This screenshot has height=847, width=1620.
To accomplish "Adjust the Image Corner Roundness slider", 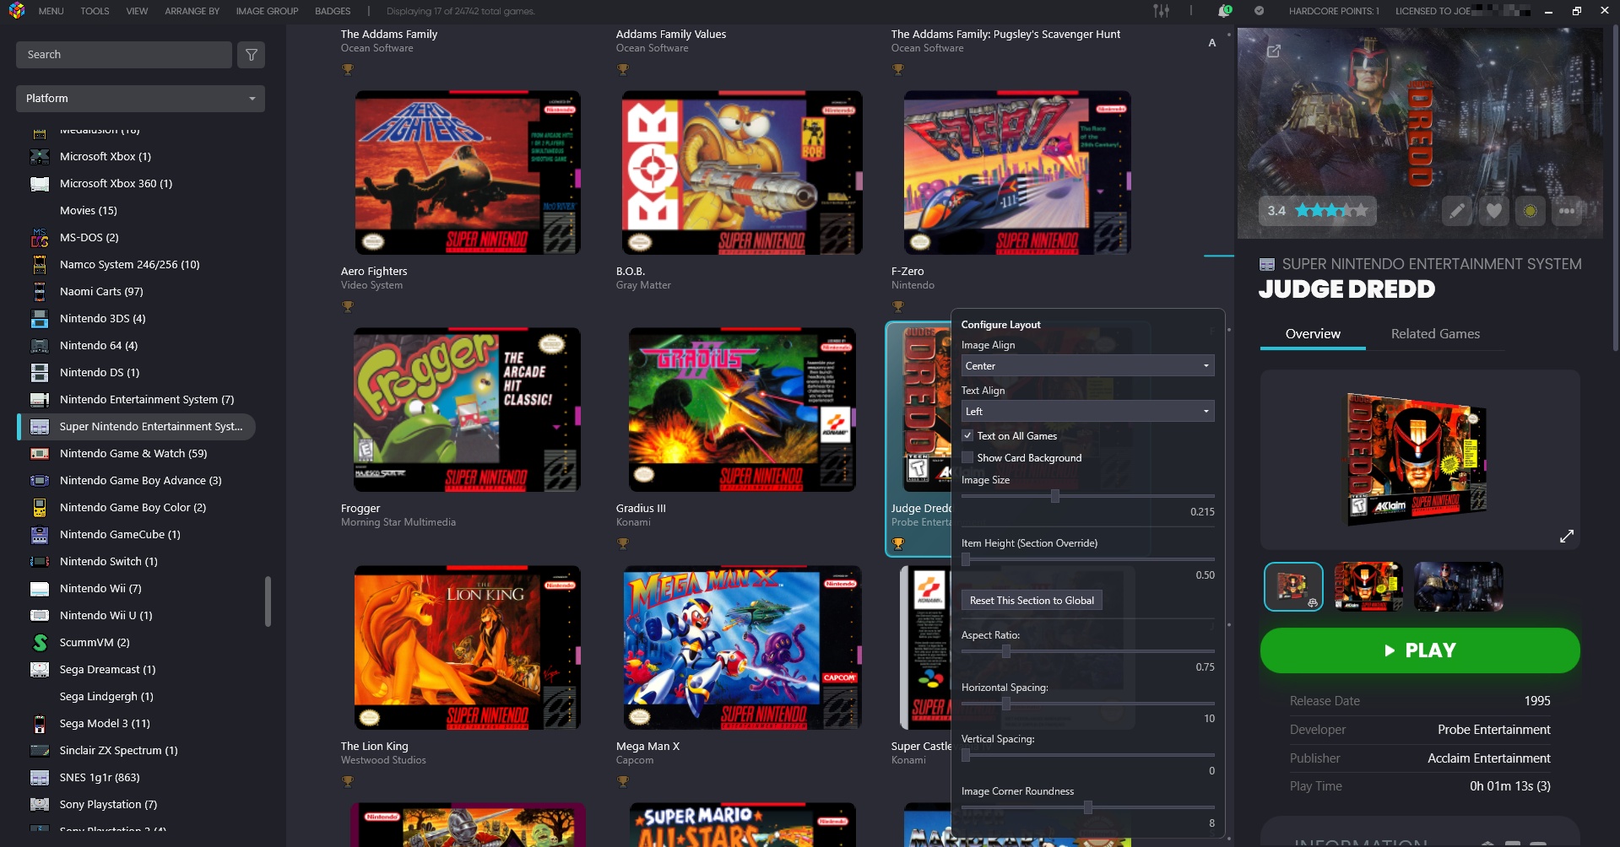I will pyautogui.click(x=1087, y=807).
